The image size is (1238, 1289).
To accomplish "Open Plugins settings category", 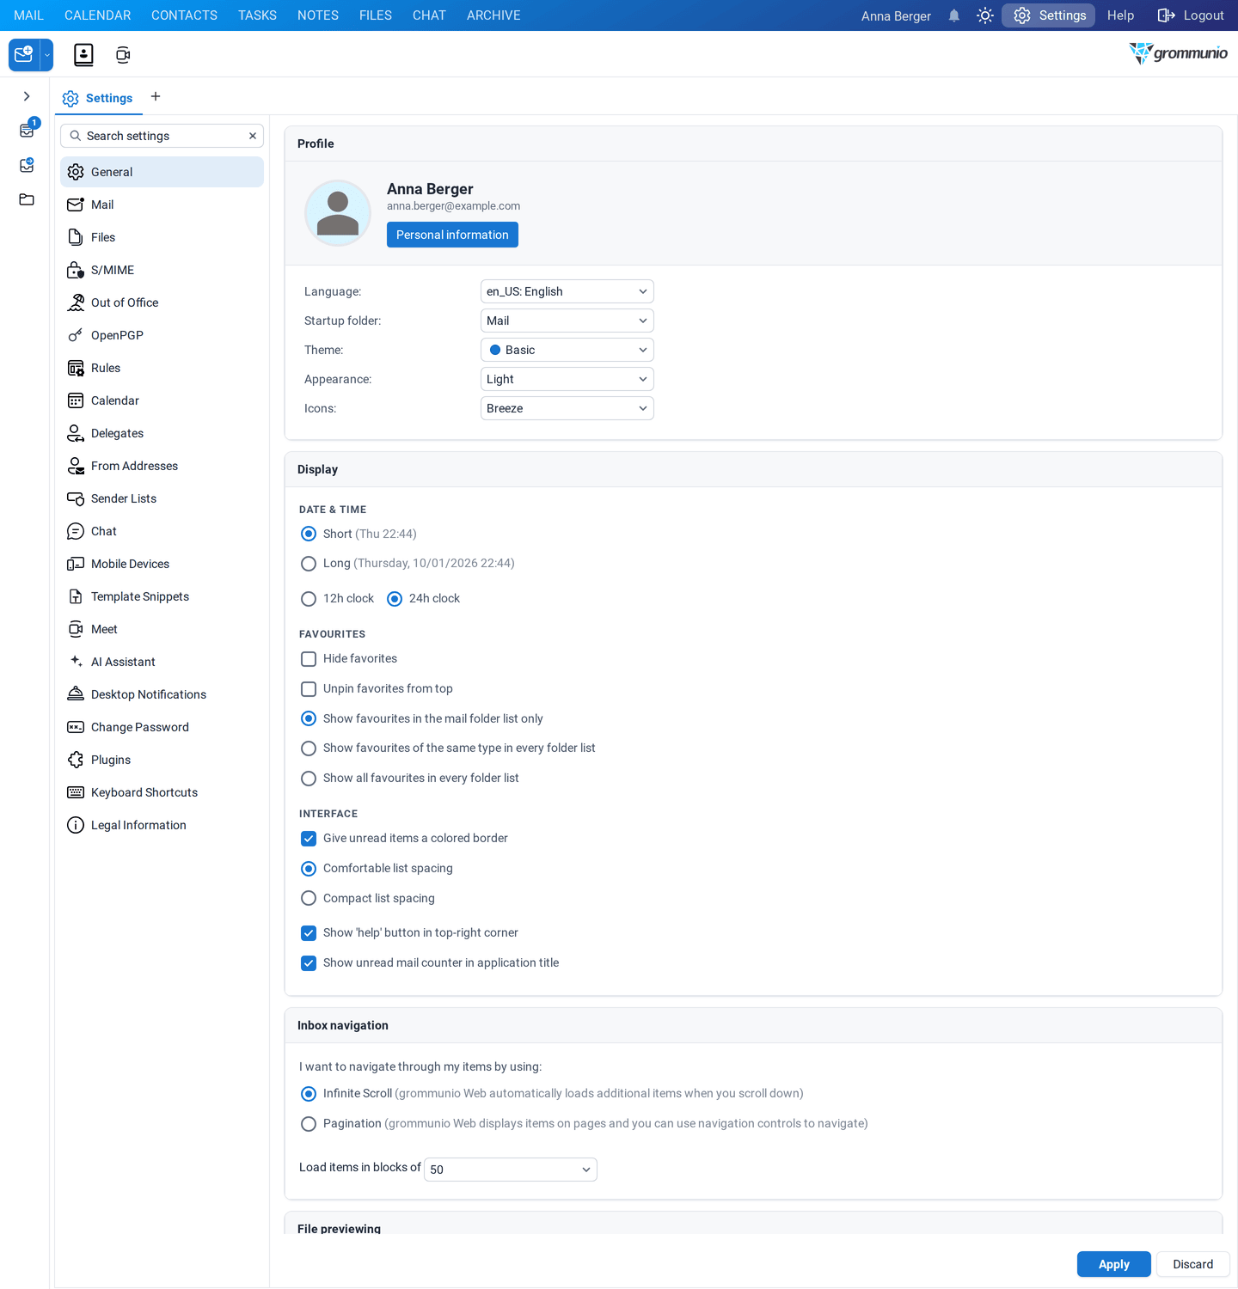I will pos(162,760).
